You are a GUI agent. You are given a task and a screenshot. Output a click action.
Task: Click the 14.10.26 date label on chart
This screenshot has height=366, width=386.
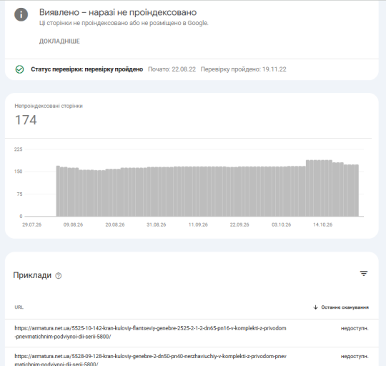pyautogui.click(x=322, y=224)
